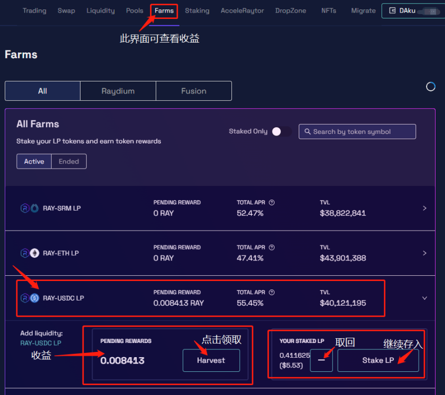Click the circular refresh indicator icon
Screen dimensions: 445x395
pos(430,87)
